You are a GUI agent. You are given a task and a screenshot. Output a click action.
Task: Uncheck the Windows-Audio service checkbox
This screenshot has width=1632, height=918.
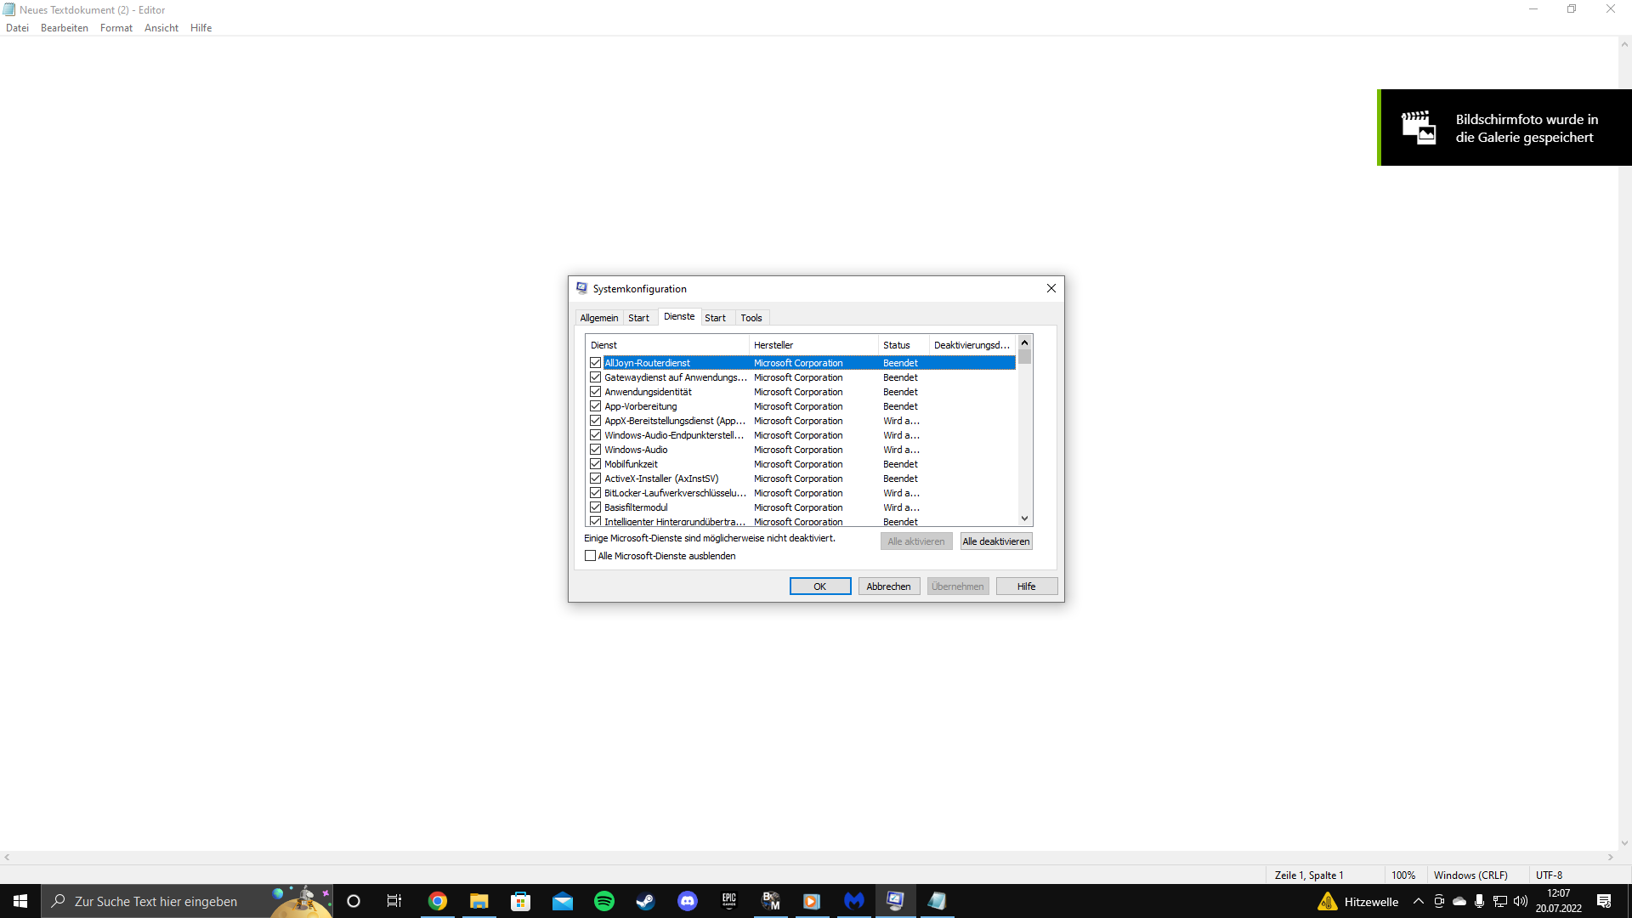[x=596, y=450]
